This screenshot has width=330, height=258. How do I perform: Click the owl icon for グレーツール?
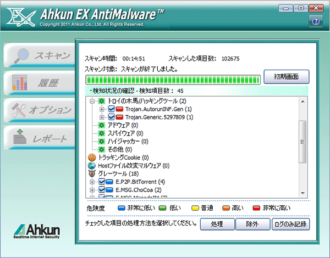point(92,174)
